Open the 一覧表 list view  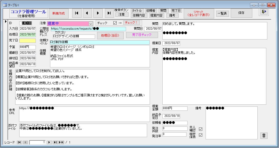[x=222, y=13]
